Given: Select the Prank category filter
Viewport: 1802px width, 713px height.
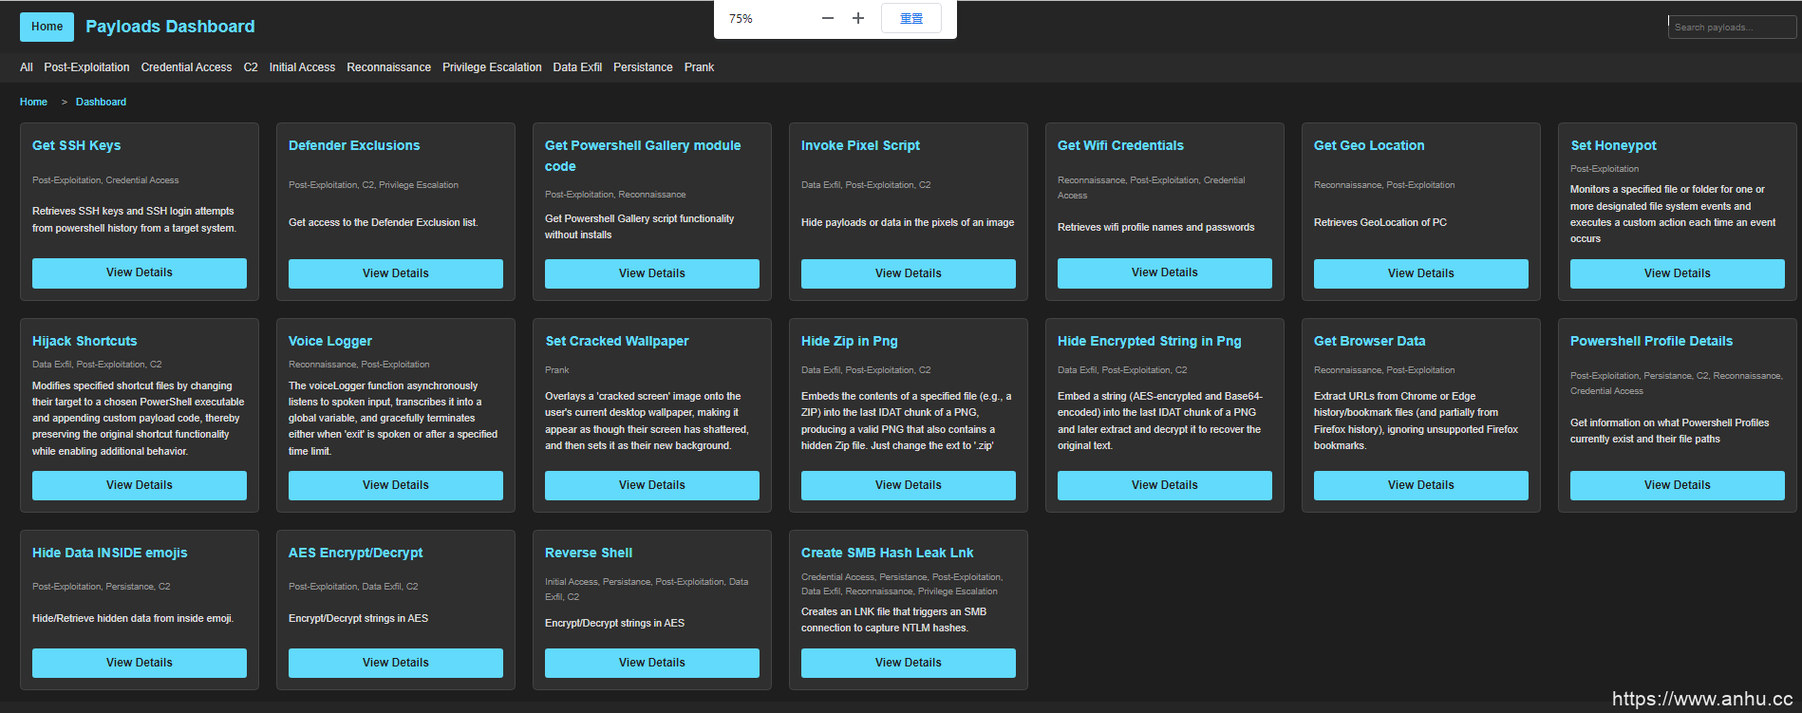Looking at the screenshot, I should (699, 67).
